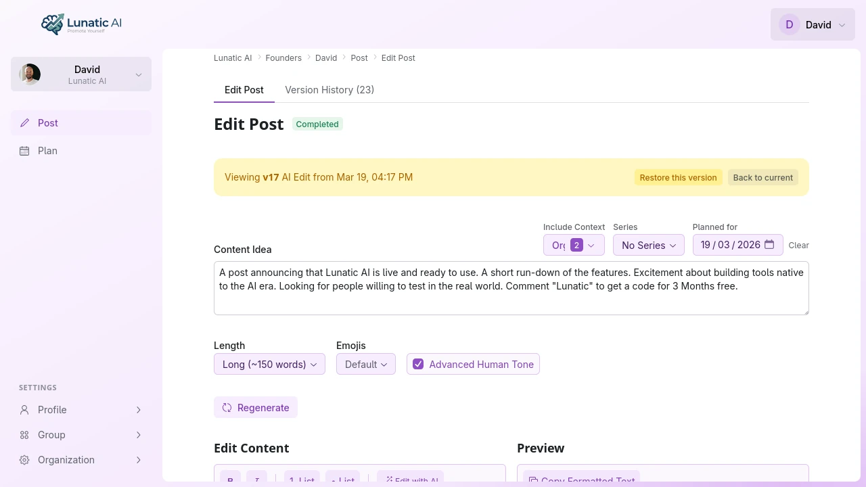Click the Edit Post breadcrumb text

(398, 57)
